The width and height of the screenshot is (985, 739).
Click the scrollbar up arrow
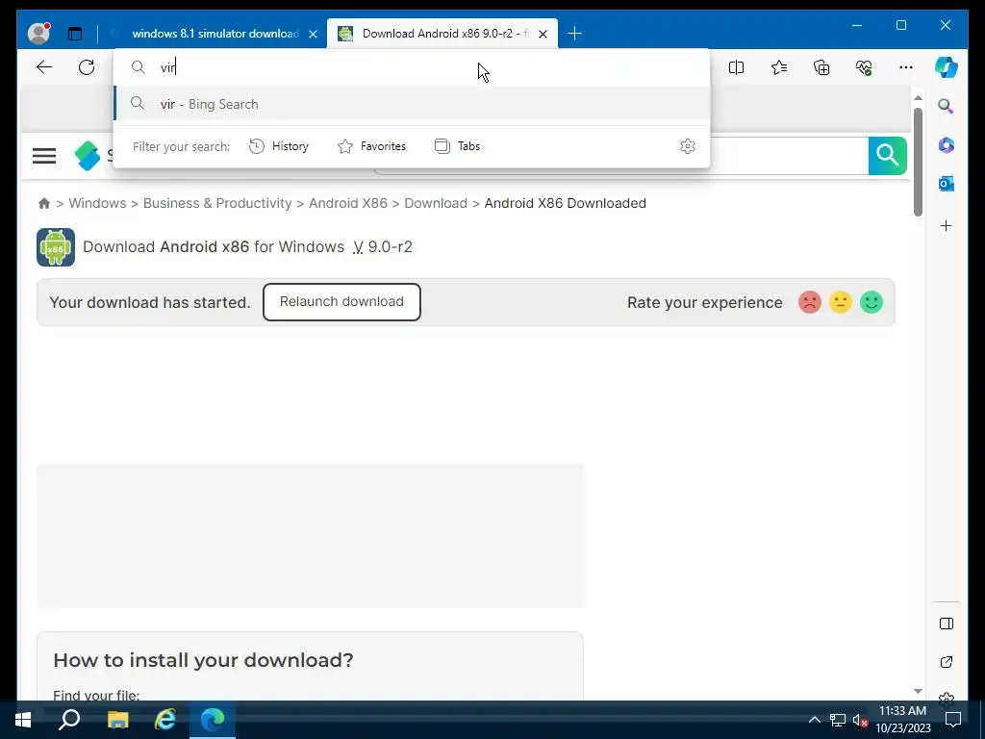(x=918, y=97)
